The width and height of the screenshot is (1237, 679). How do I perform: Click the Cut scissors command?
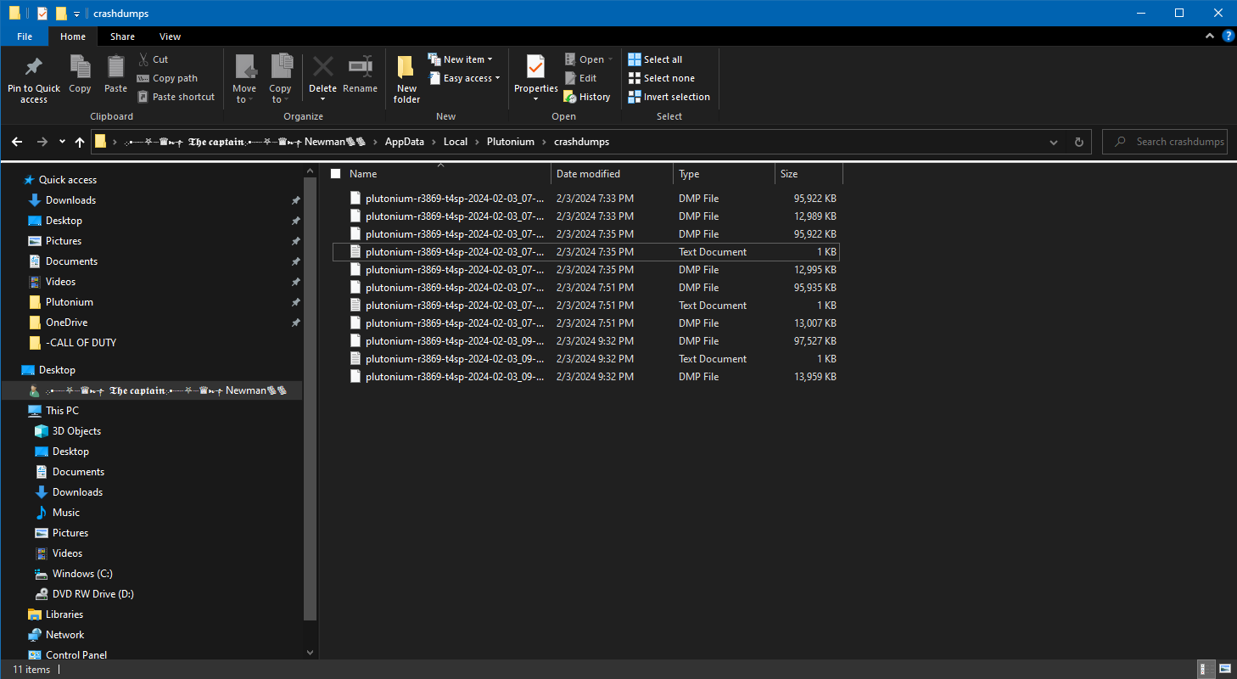153,59
